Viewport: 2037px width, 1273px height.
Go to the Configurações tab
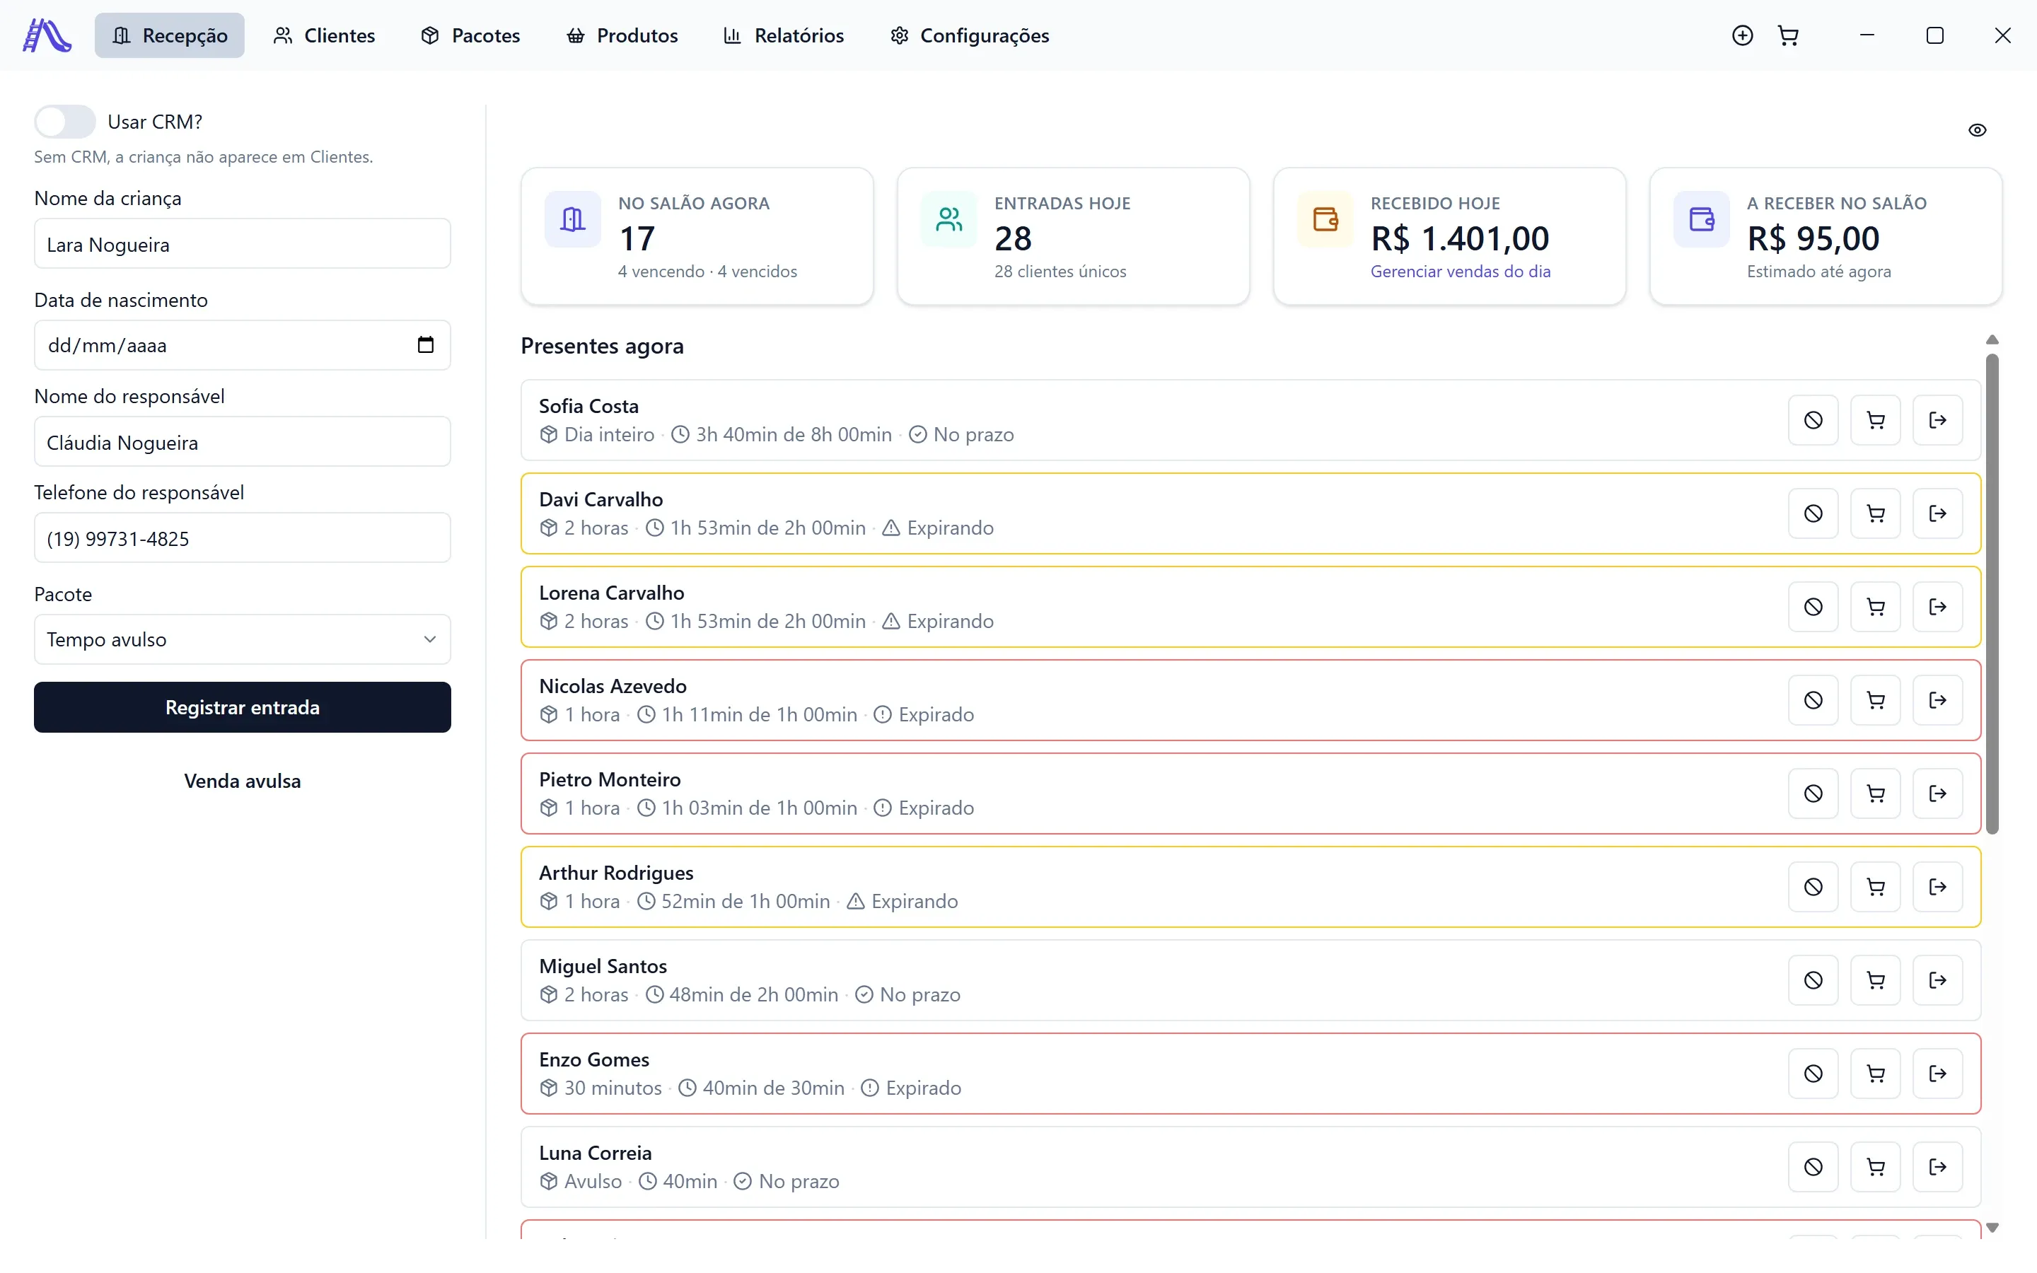[970, 35]
